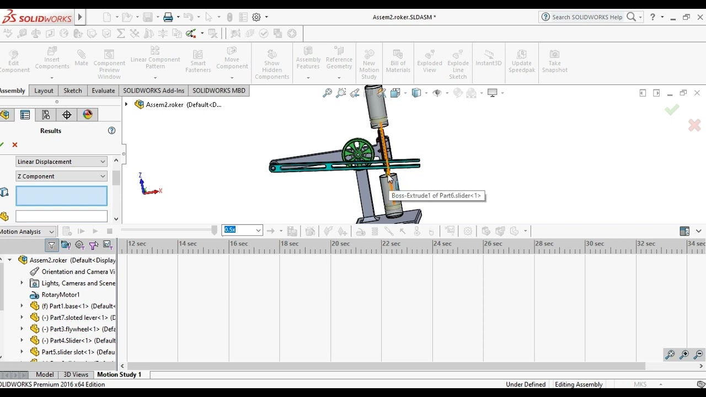Click the SOLIDWORKS Help question mark icon
Viewport: 706px width, 397px height.
tap(653, 17)
